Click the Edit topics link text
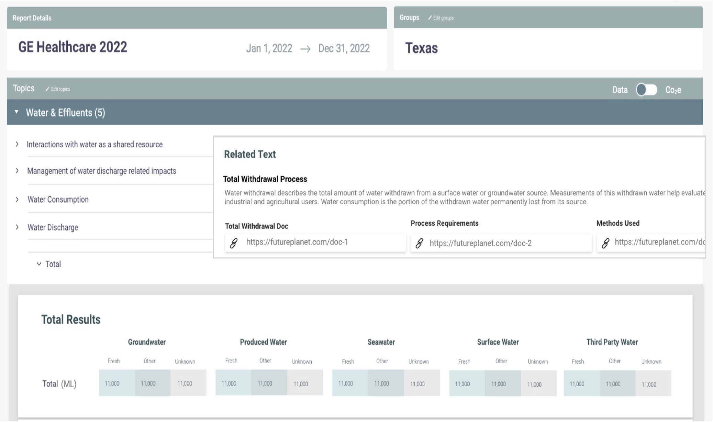713x422 pixels. tap(60, 89)
